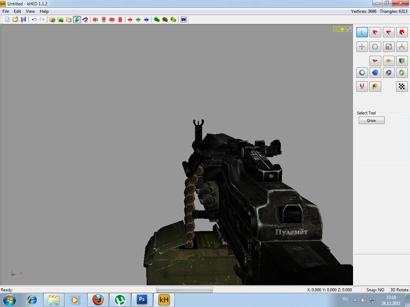Toggle the yellow circle shading indicator
This screenshot has width=410, height=307.
[x=342, y=29]
